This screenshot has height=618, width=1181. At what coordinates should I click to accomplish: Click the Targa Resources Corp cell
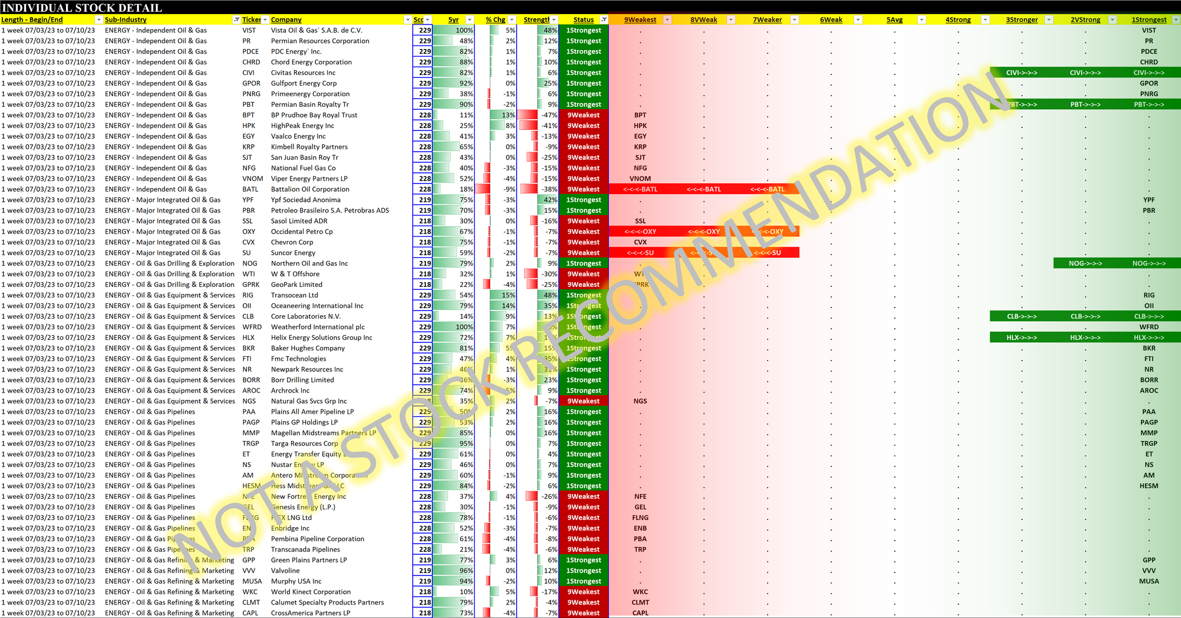pyautogui.click(x=341, y=444)
